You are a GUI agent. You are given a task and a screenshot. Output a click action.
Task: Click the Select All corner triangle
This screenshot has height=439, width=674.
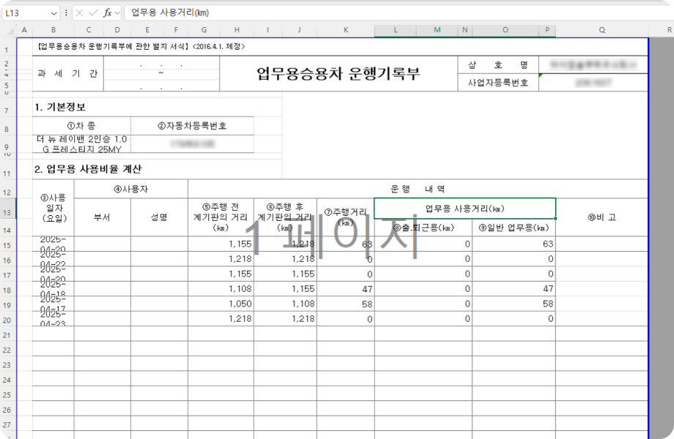pyautogui.click(x=9, y=30)
